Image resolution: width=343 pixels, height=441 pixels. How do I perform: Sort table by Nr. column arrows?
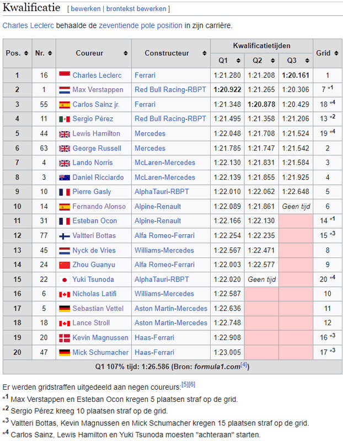pyautogui.click(x=50, y=53)
